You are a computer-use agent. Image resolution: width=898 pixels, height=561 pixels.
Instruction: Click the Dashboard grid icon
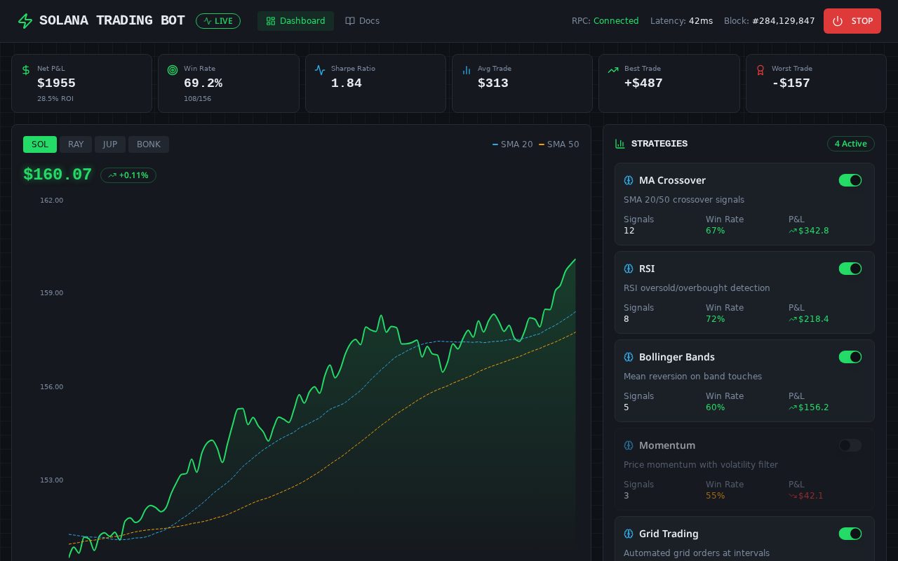[271, 21]
